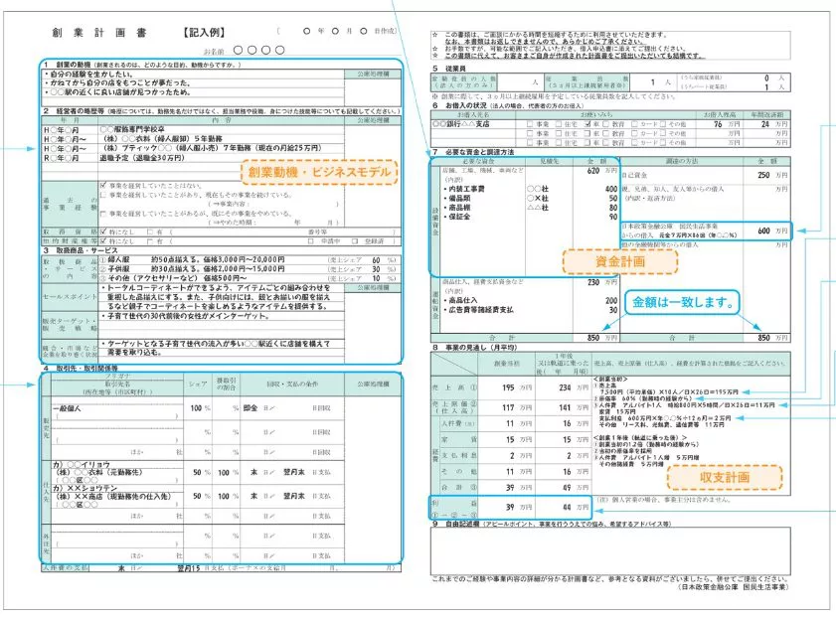
Task: Click the 年間返済額 value "24 万円"
Action: [x=773, y=124]
